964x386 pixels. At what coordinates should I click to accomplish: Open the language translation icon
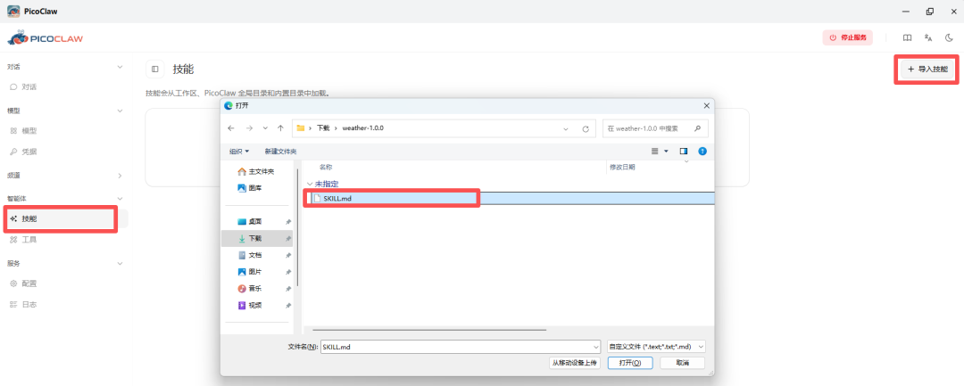(927, 37)
